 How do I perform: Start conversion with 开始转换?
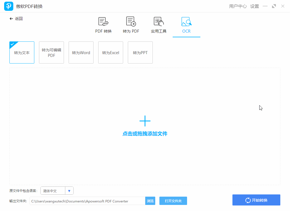[256, 200]
